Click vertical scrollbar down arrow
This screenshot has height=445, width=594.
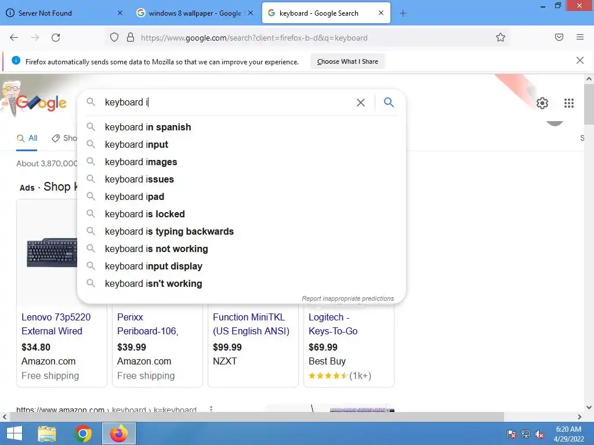click(x=589, y=407)
